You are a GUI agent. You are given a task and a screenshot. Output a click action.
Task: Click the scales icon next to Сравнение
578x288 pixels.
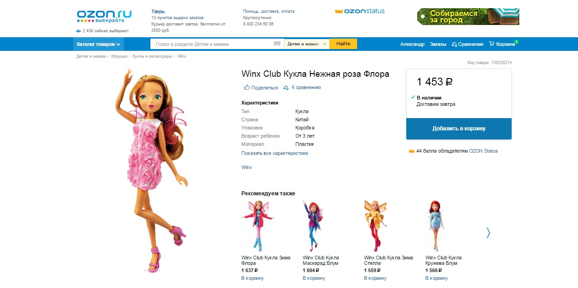(454, 44)
